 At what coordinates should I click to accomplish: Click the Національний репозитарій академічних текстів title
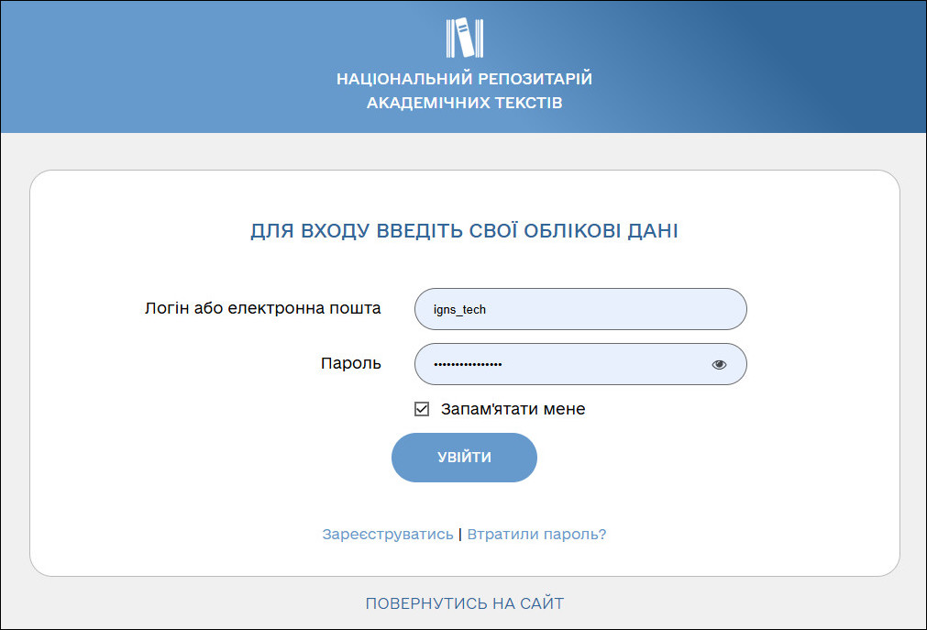pyautogui.click(x=464, y=91)
